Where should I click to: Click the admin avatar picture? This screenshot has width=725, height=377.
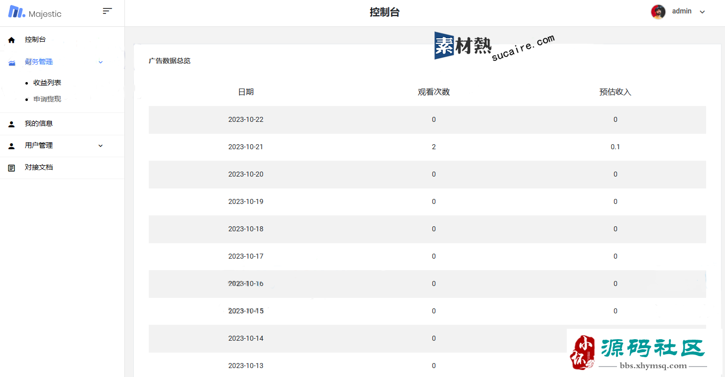click(x=658, y=12)
